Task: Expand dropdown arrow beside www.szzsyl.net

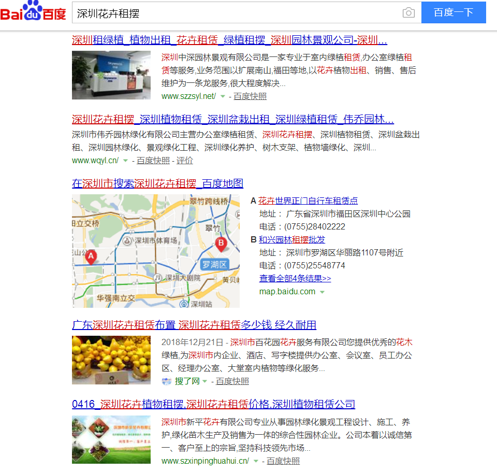Action: pos(223,96)
